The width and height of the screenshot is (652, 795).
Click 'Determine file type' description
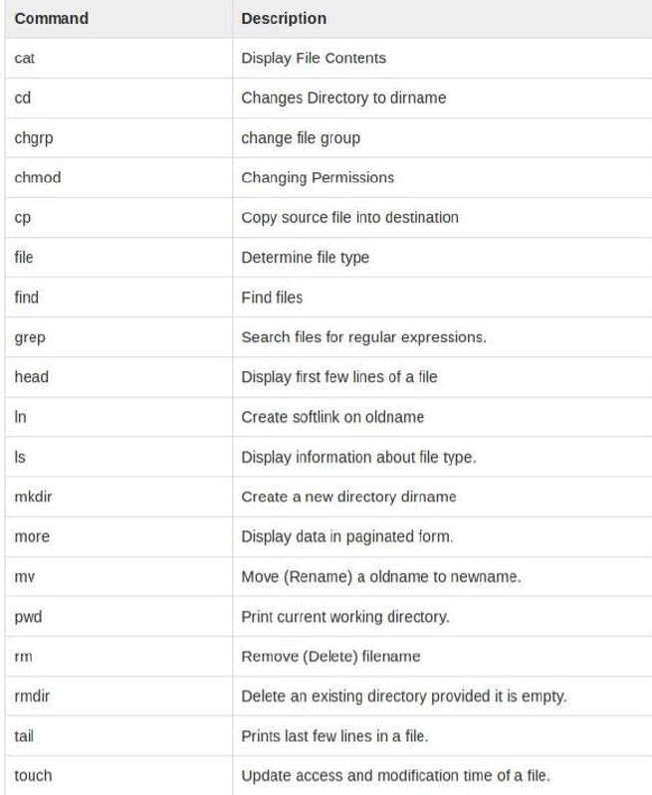(x=305, y=257)
